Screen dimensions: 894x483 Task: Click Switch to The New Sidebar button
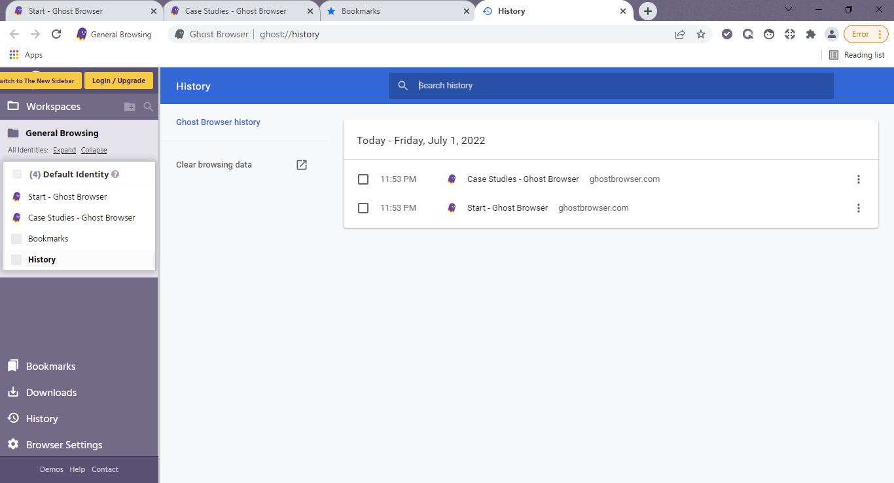[41, 80]
